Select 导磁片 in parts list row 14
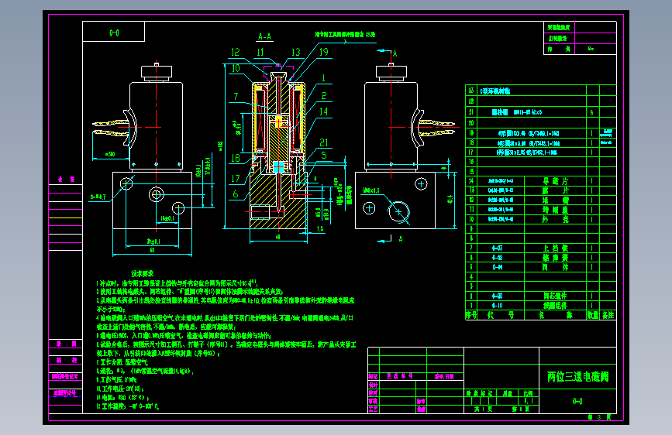This screenshot has height=435, width=672. 556,181
